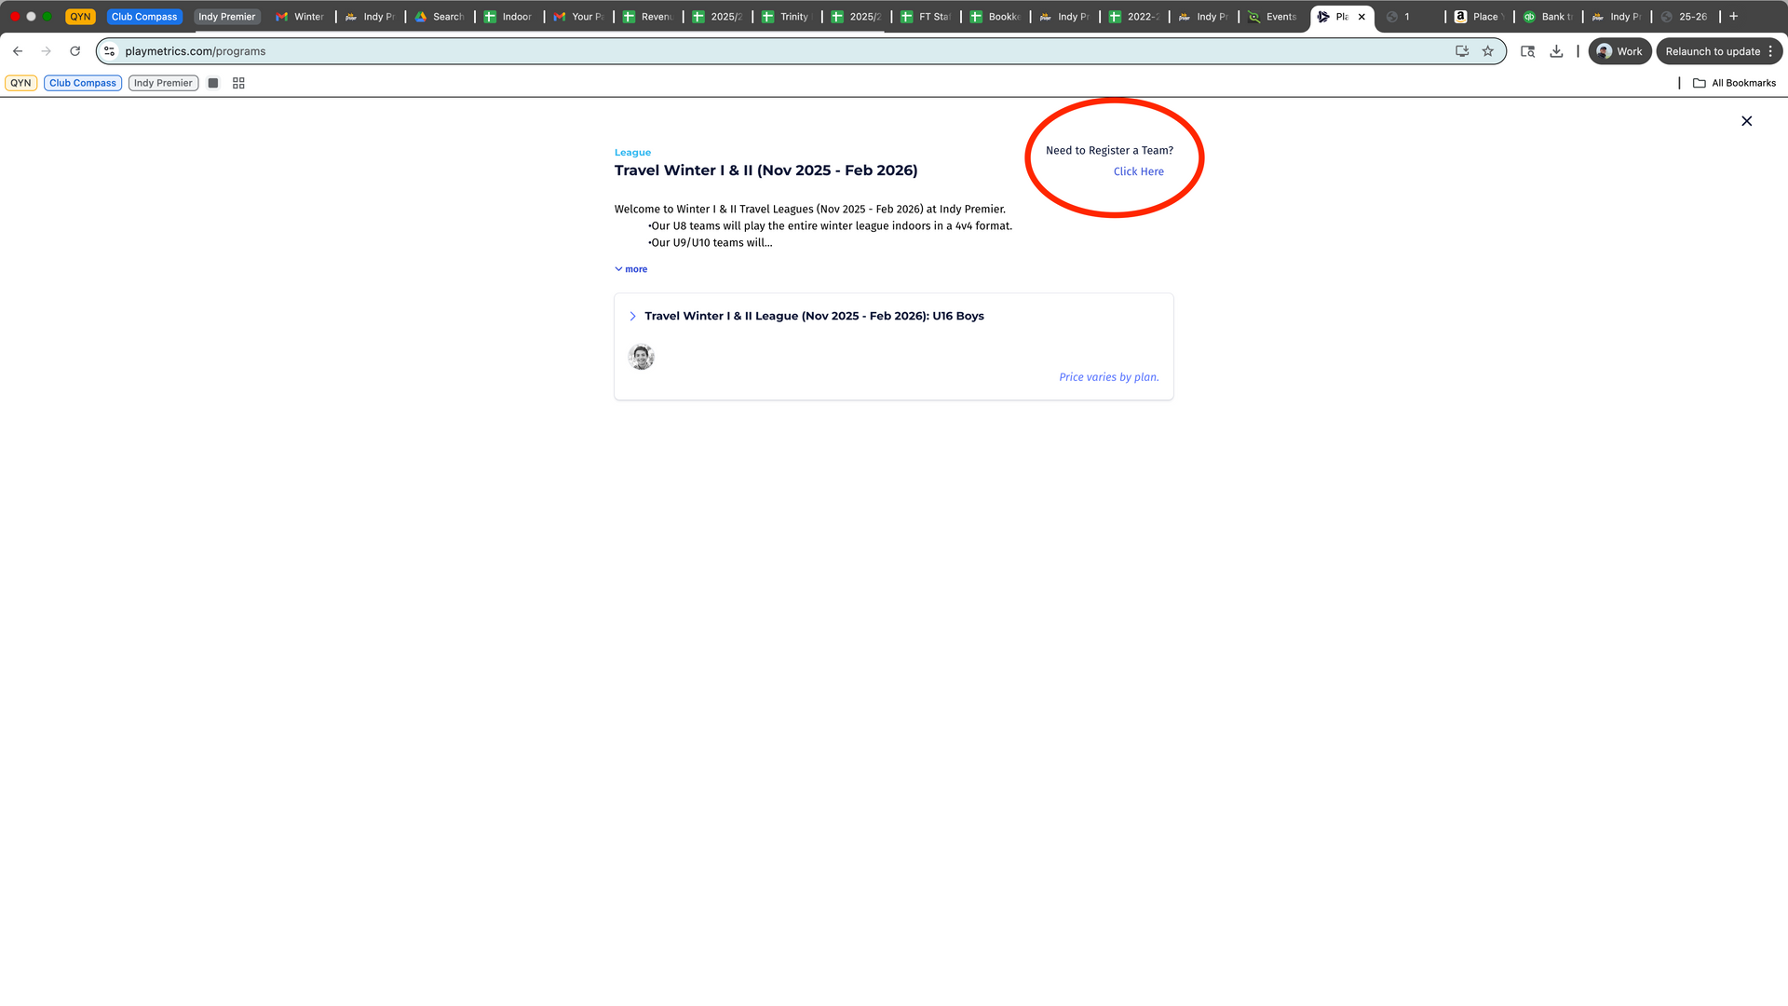The width and height of the screenshot is (1788, 1006).
Task: Close the active PlayMetrics tab
Action: click(x=1361, y=17)
